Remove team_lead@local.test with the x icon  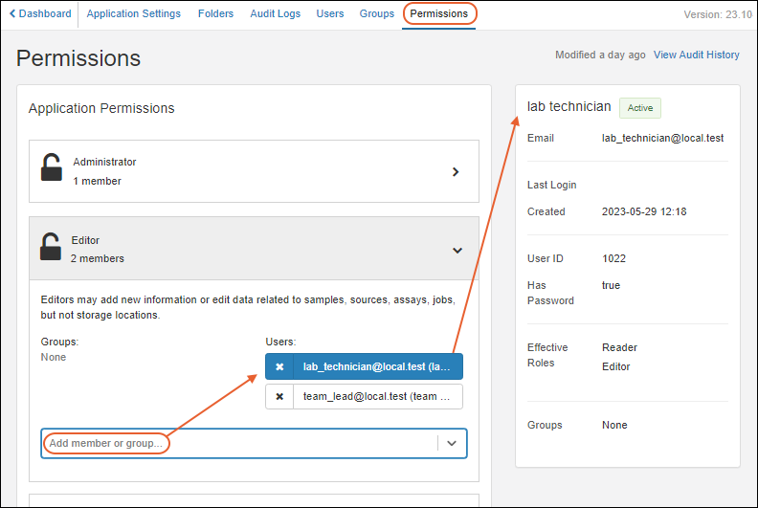(x=279, y=397)
